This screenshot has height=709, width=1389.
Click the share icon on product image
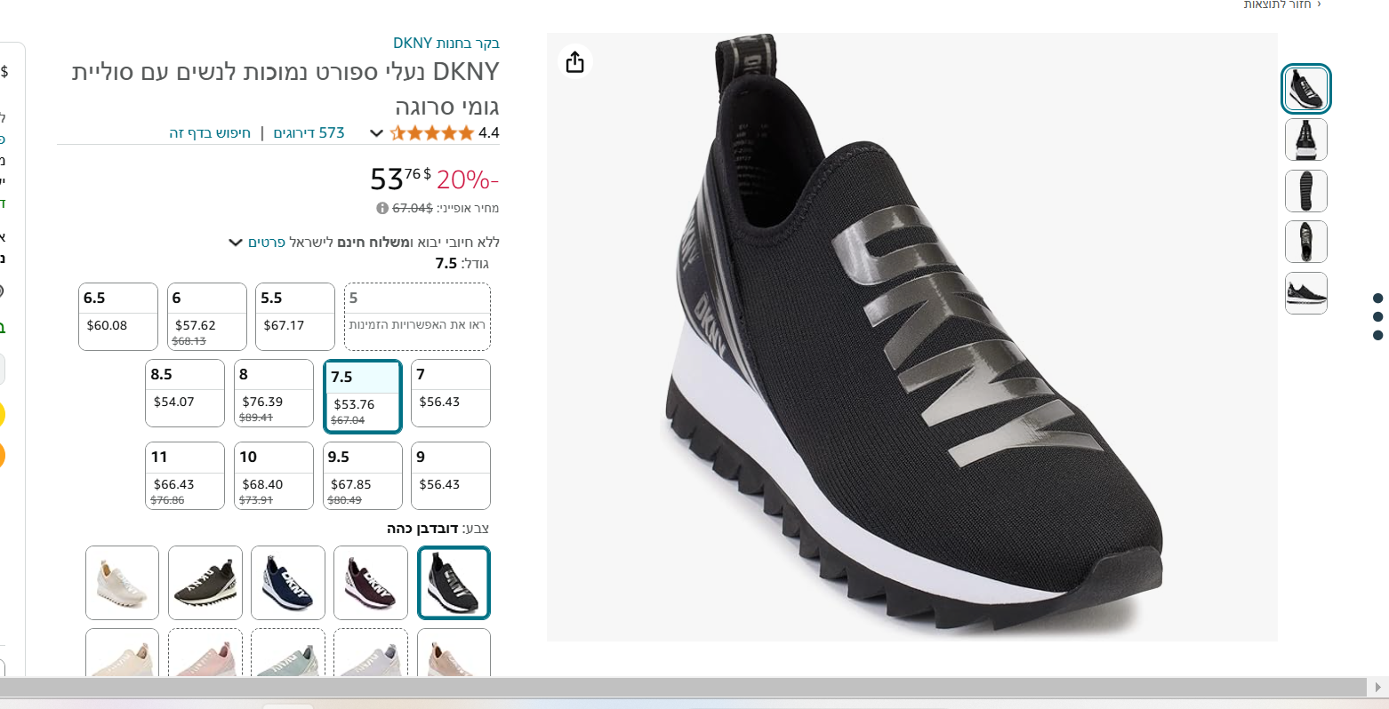point(575,62)
